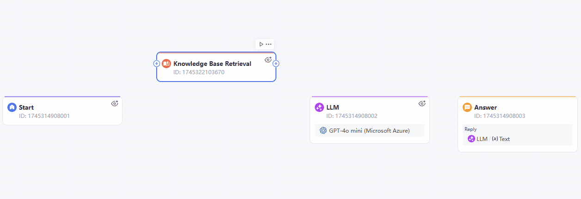This screenshot has width=581, height=199.
Task: Select the Answer node title
Action: click(485, 107)
